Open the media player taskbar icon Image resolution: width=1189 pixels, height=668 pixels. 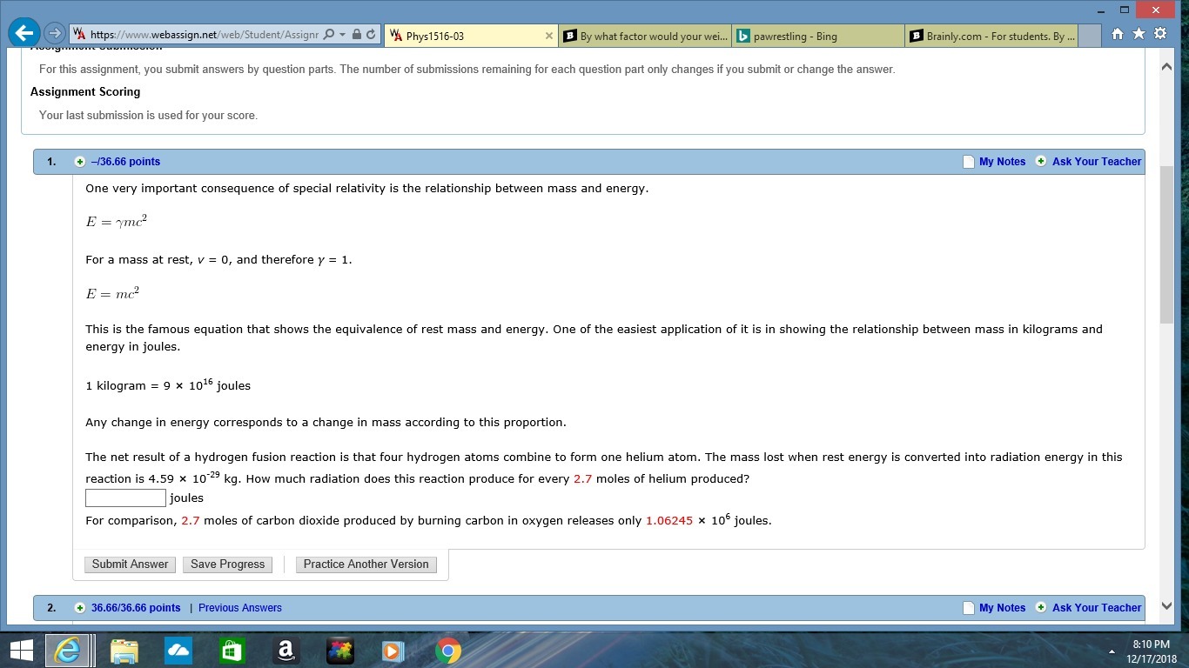[394, 651]
